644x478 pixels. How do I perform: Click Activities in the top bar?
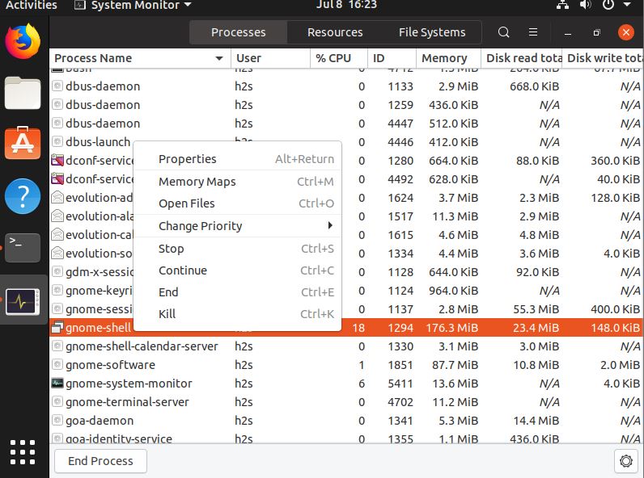[x=31, y=5]
